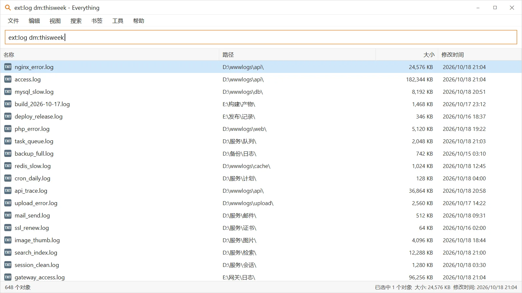This screenshot has width=522, height=293.
Task: Click the Everything magnifier icon in title bar
Action: click(8, 7)
